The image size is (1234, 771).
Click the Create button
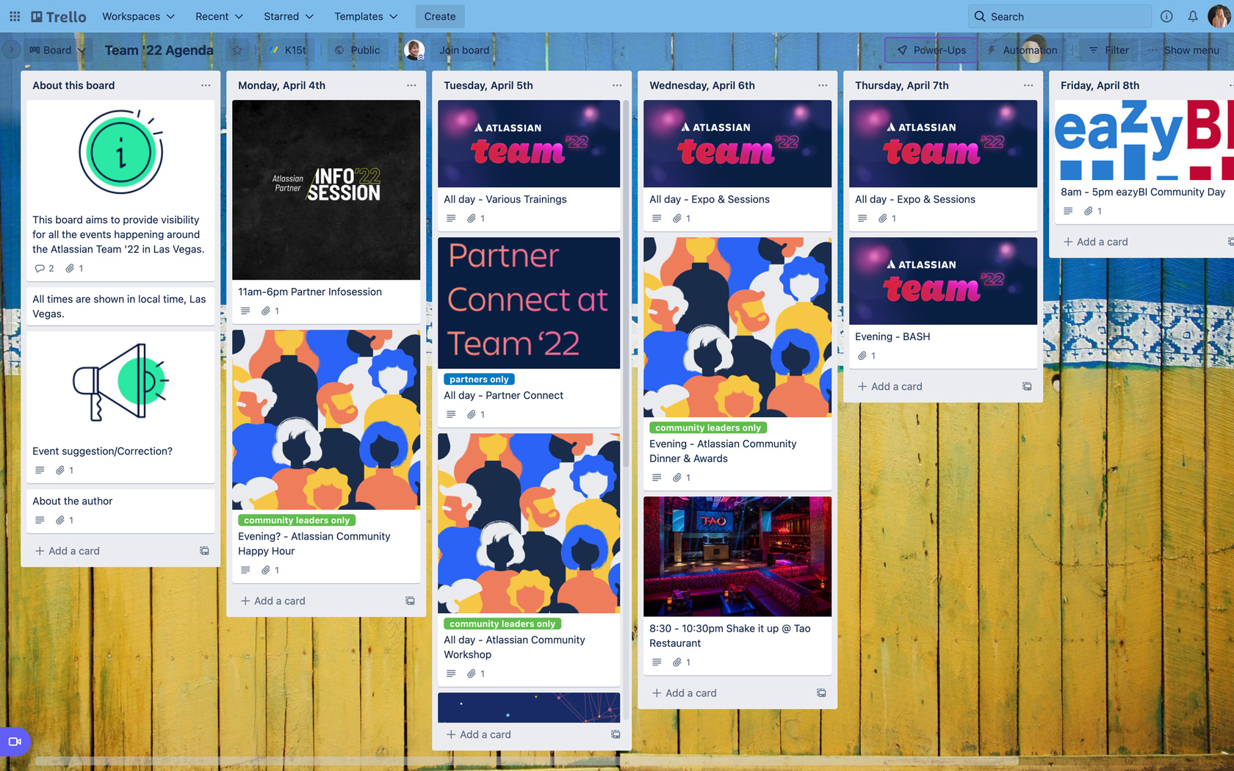pos(440,16)
